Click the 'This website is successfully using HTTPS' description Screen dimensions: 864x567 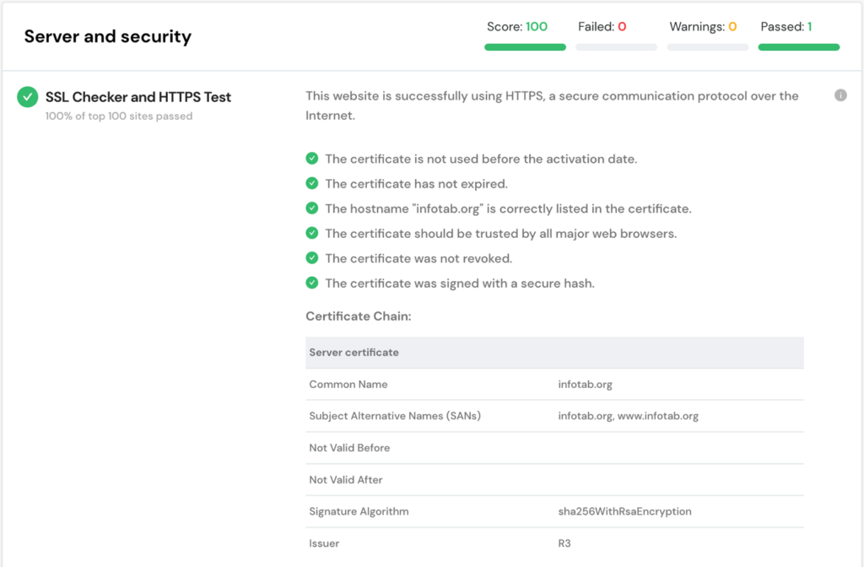pos(552,105)
